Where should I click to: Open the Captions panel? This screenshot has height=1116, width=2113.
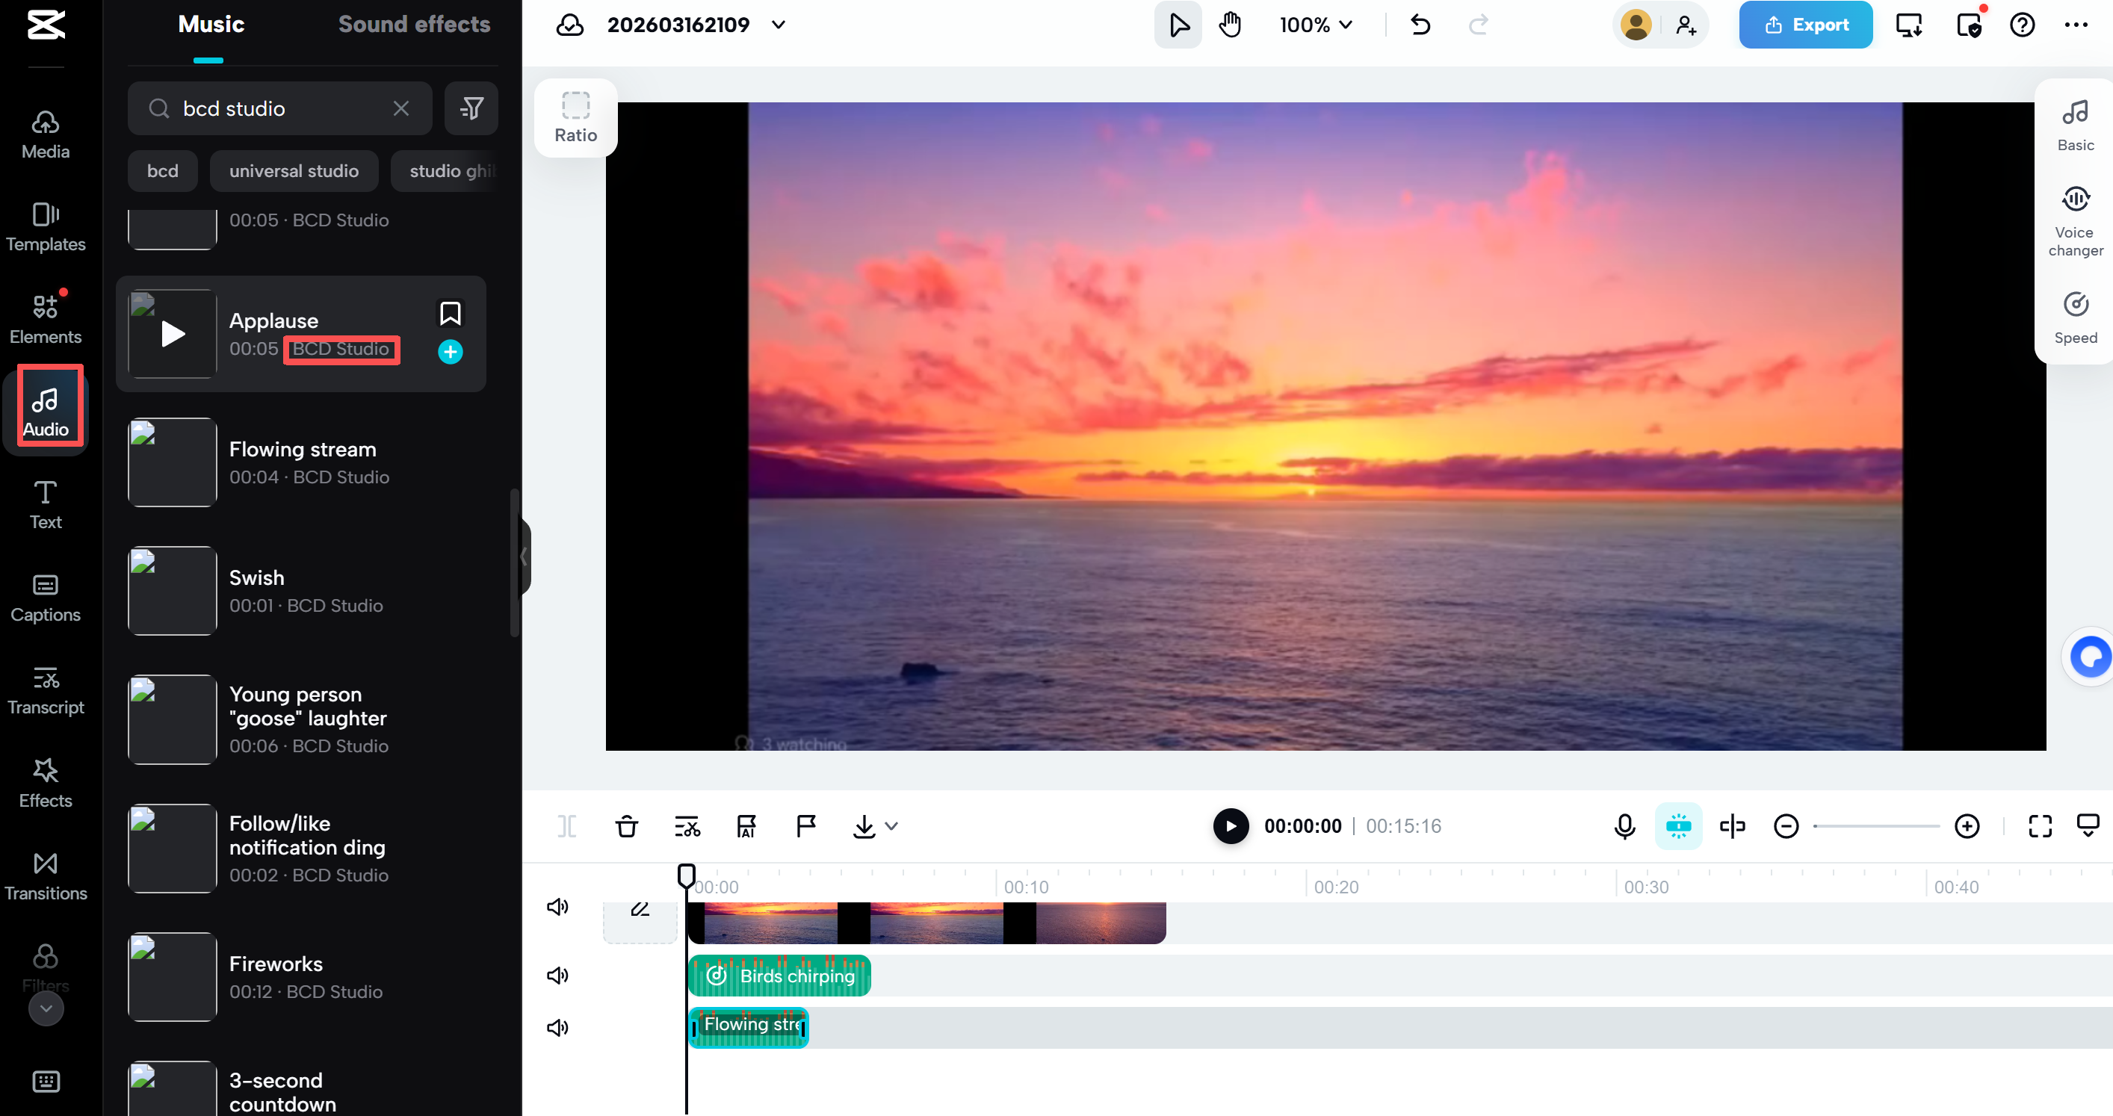(45, 598)
